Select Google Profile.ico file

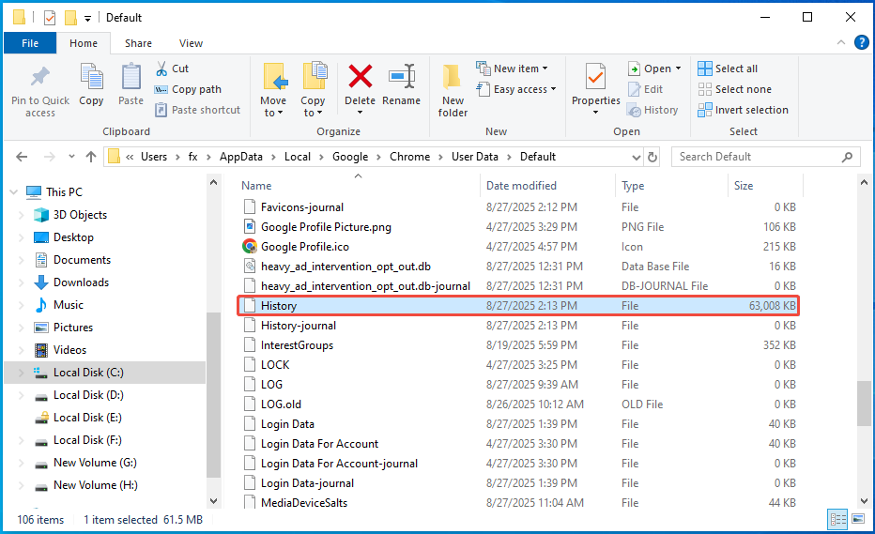[305, 247]
